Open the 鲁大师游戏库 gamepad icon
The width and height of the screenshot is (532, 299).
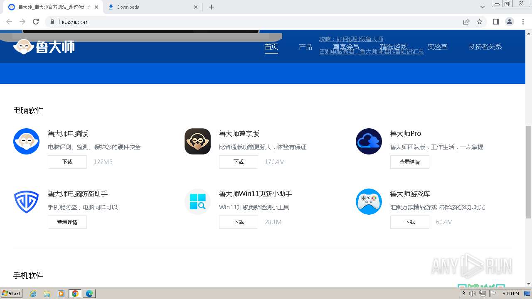point(369,201)
